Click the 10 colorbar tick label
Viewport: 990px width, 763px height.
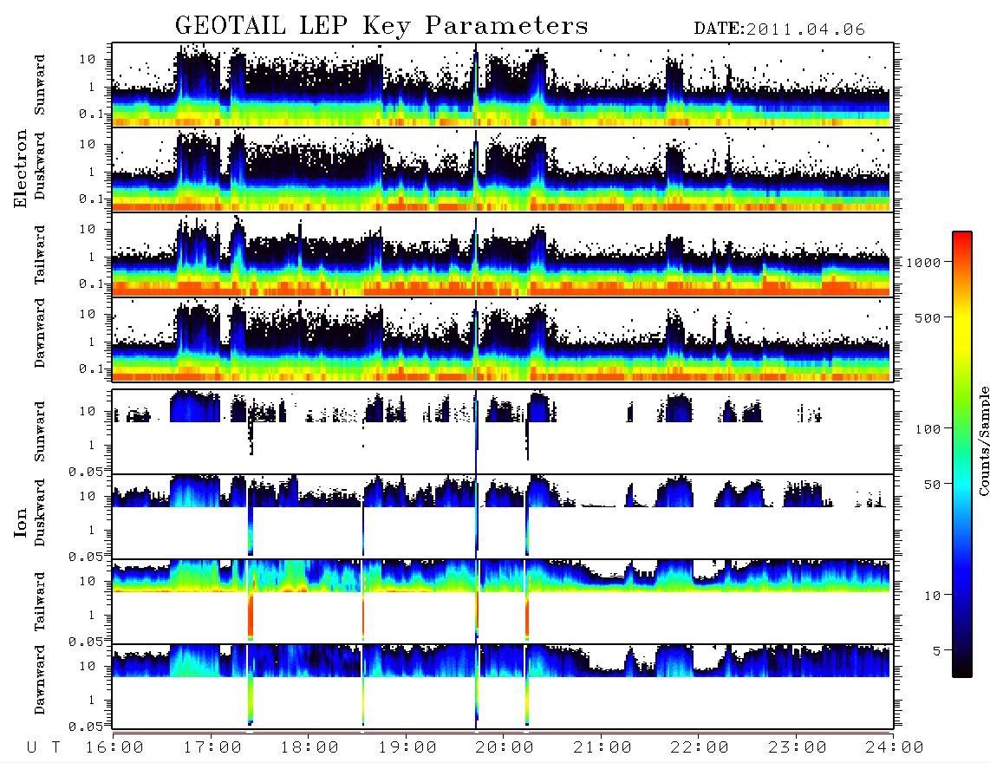point(933,595)
